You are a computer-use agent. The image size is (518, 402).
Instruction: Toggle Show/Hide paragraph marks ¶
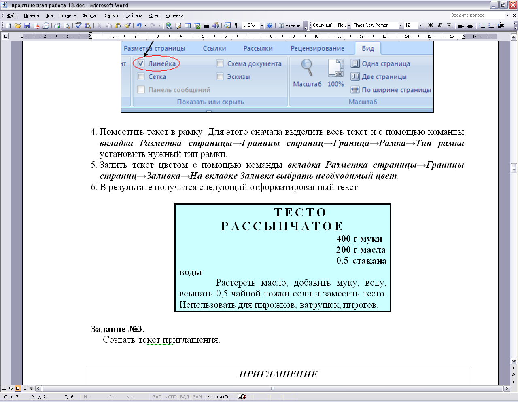point(237,25)
